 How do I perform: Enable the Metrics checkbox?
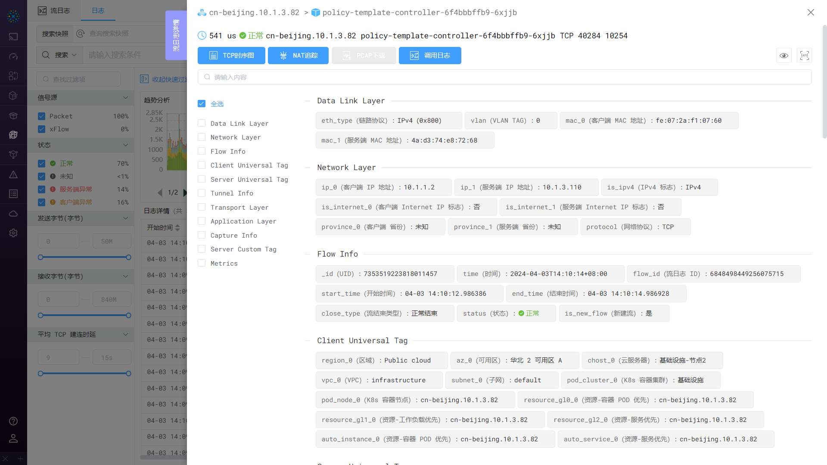(x=202, y=263)
